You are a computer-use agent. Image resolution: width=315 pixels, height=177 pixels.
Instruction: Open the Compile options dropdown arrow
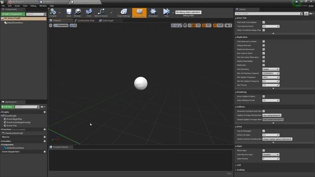point(60,13)
